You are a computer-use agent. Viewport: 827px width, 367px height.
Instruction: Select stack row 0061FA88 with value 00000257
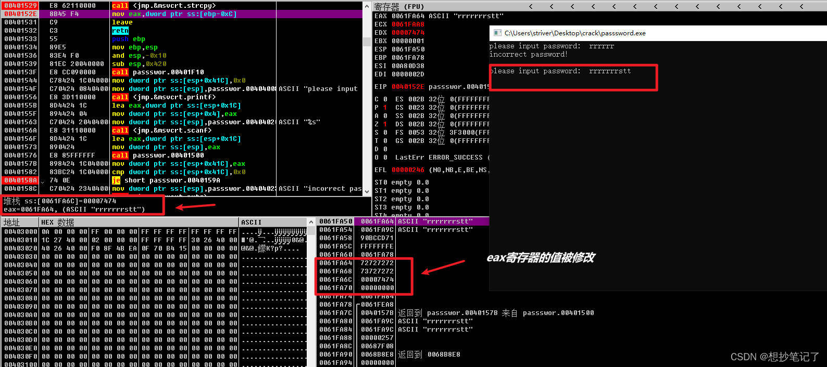pos(403,338)
